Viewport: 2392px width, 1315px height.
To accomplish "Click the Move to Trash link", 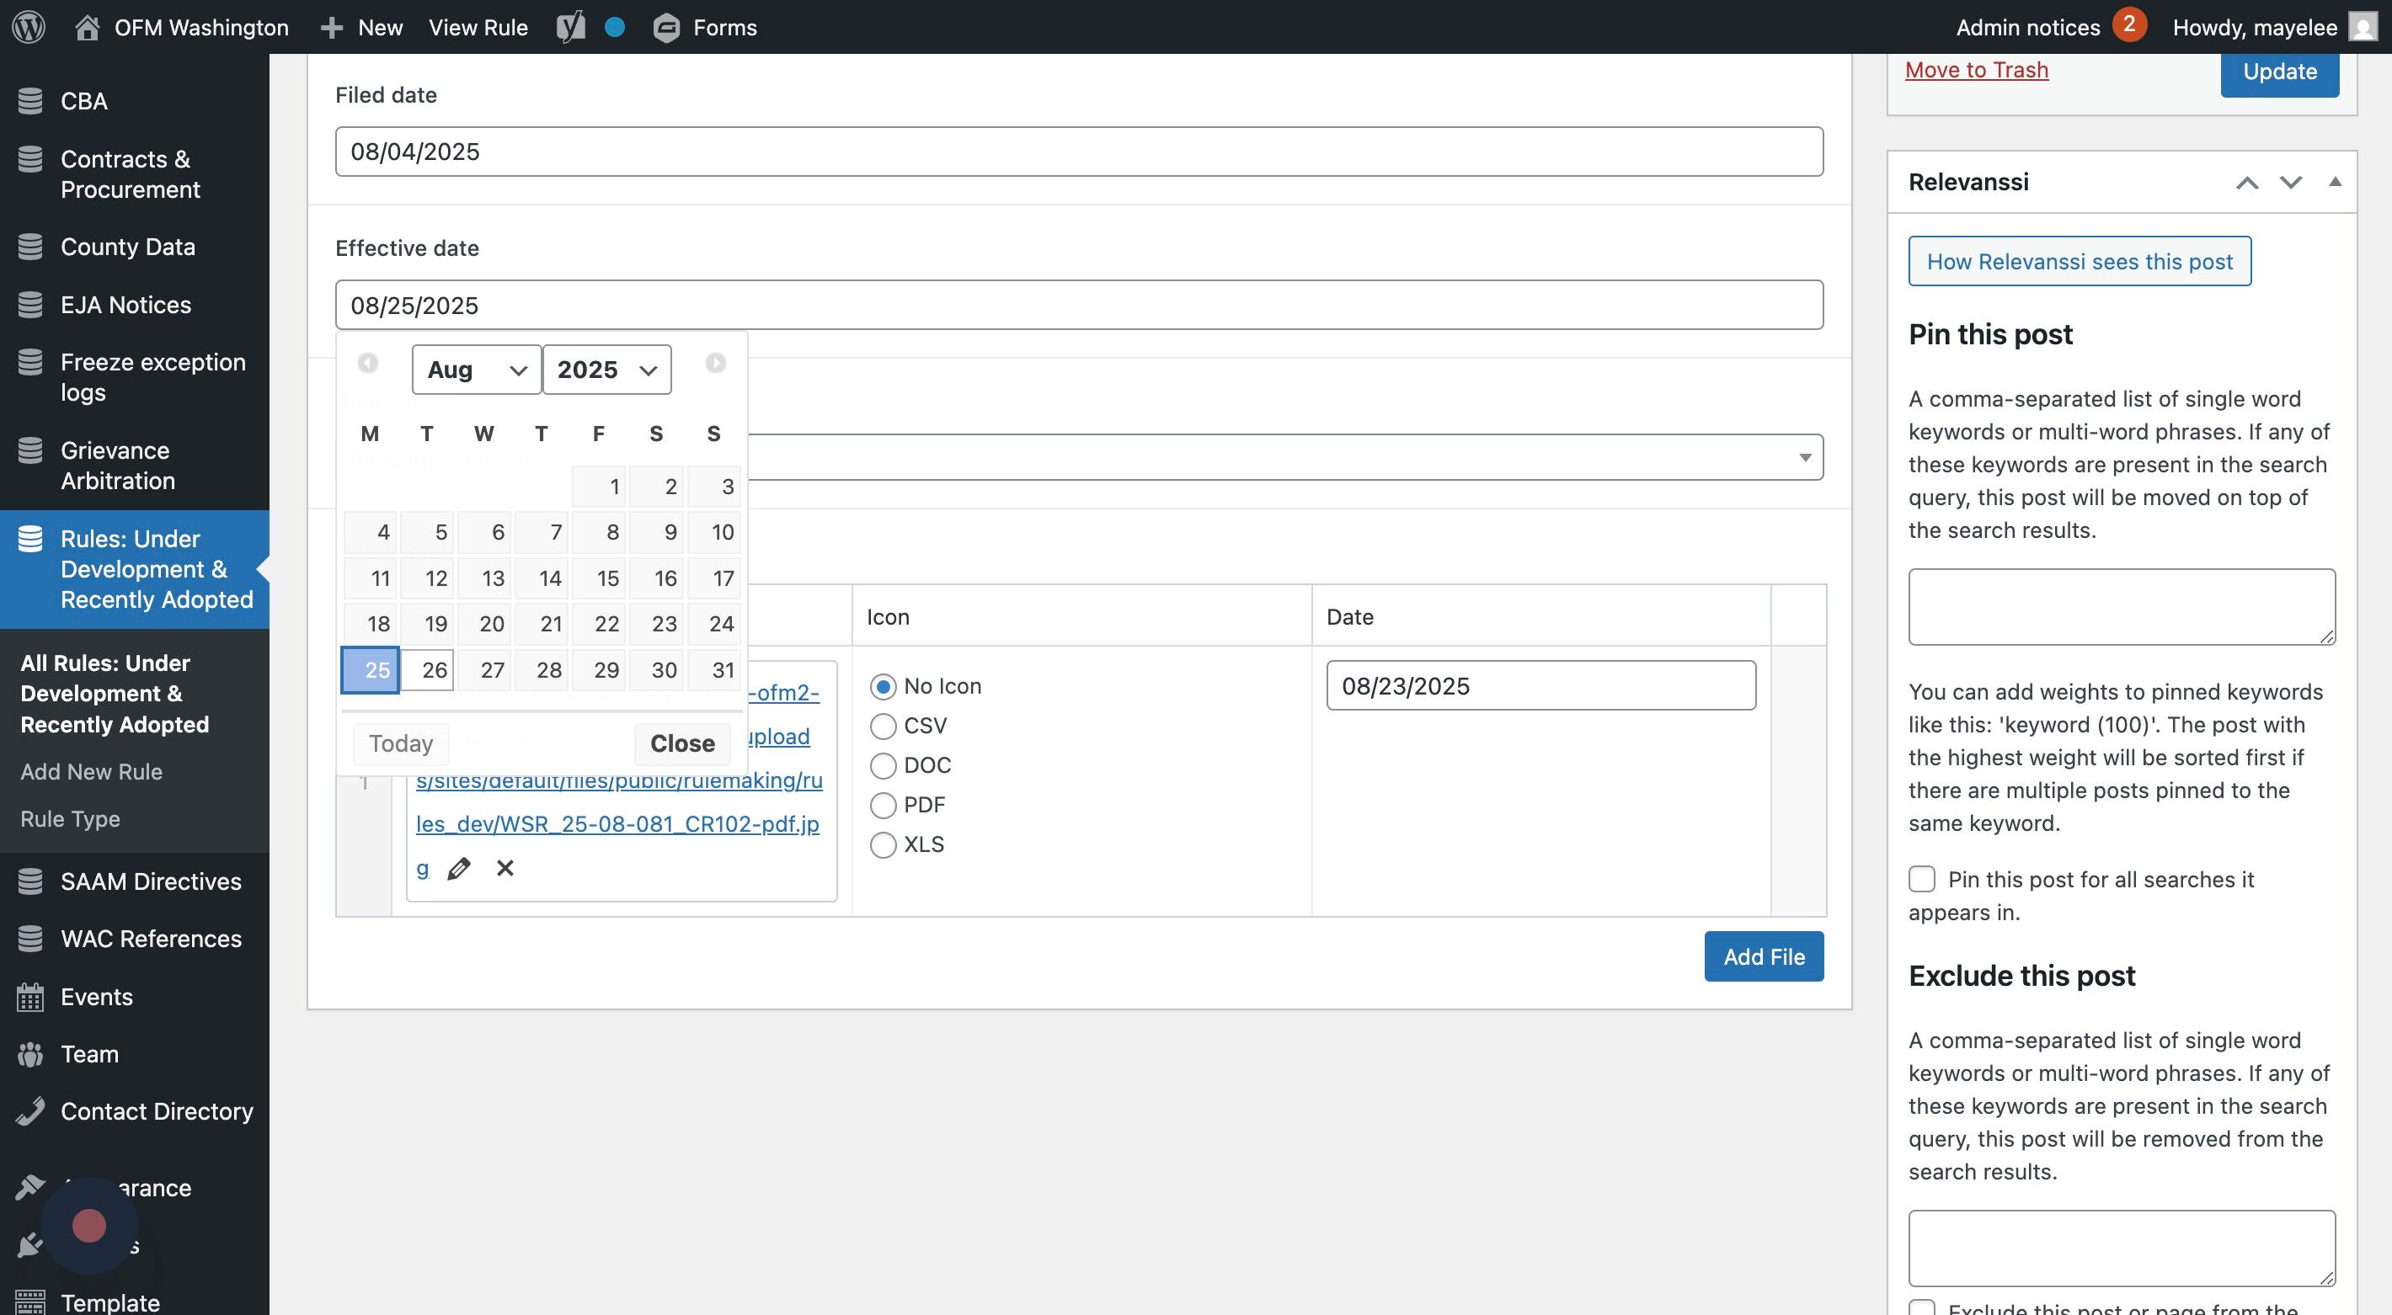I will [x=1976, y=71].
